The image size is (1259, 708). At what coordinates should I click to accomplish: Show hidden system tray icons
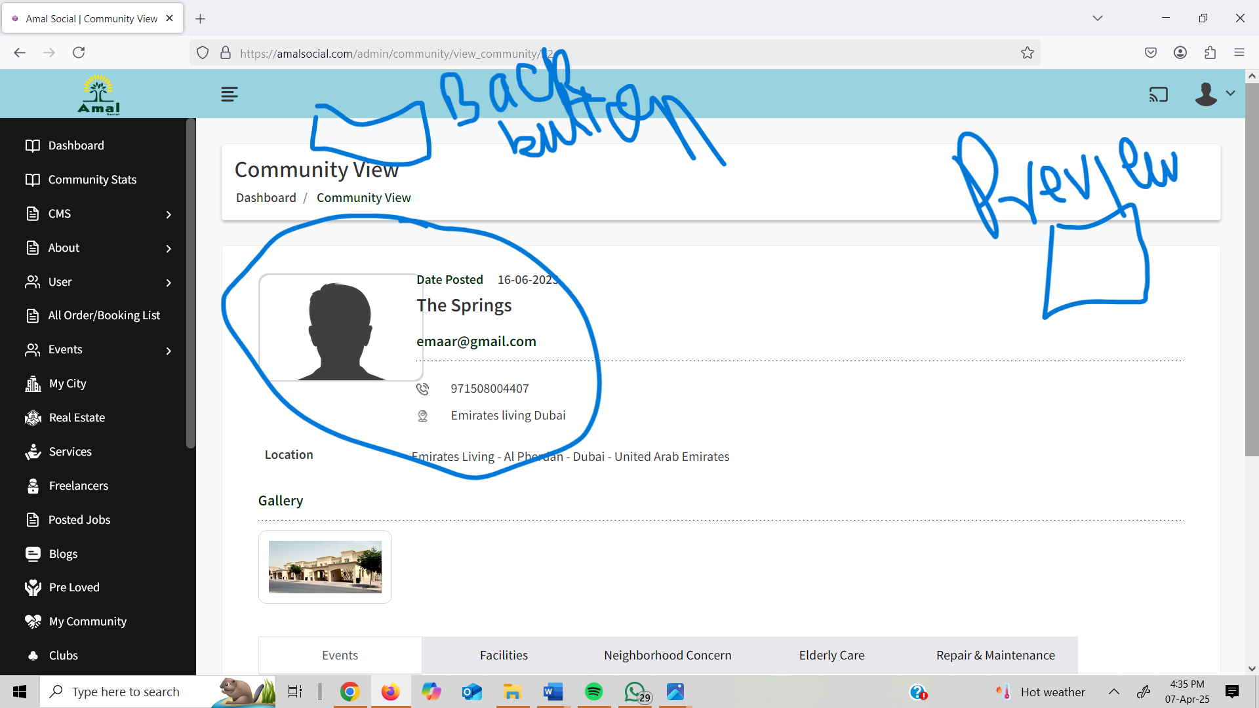pyautogui.click(x=1113, y=692)
